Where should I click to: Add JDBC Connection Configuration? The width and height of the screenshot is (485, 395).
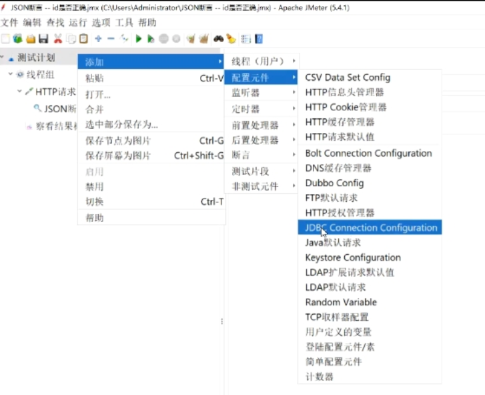370,227
